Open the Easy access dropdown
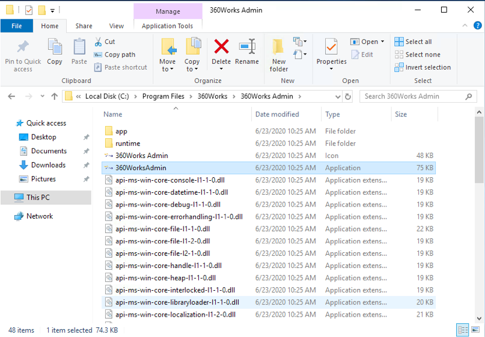This screenshot has height=337, width=485. 300,55
